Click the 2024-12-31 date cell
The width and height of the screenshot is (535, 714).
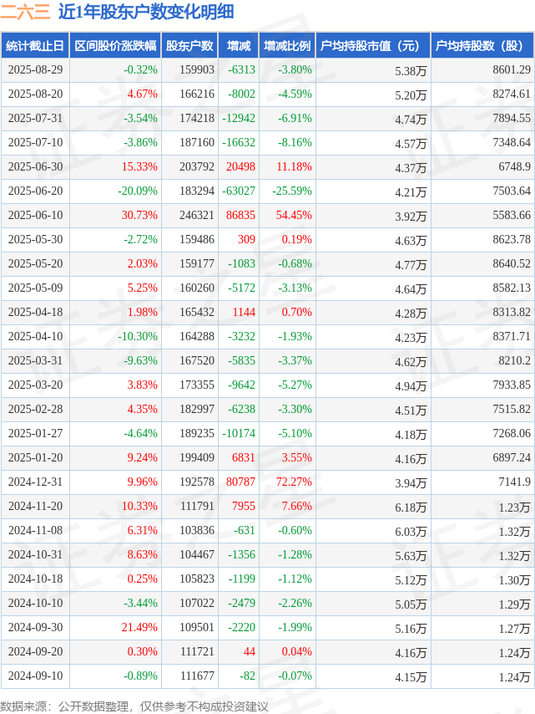click(35, 482)
